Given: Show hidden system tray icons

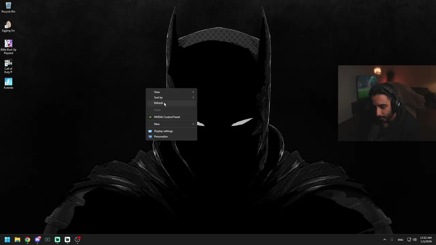Looking at the screenshot, I should point(385,240).
